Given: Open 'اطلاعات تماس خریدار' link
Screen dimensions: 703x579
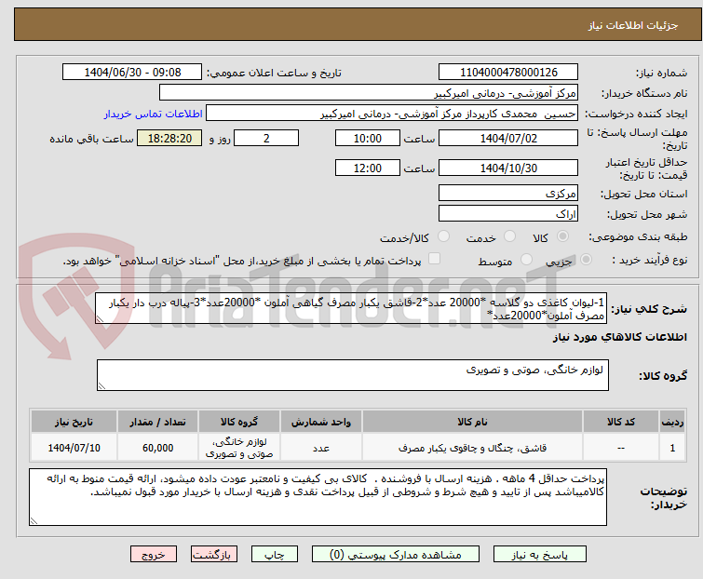Looking at the screenshot, I should pyautogui.click(x=154, y=114).
